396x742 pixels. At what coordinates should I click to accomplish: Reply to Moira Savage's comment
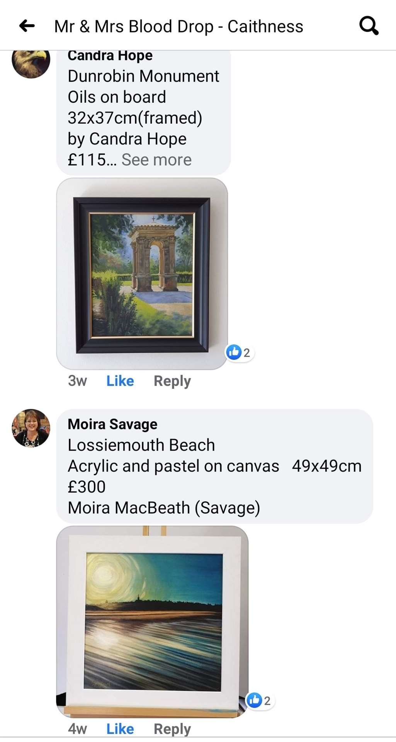click(x=172, y=729)
